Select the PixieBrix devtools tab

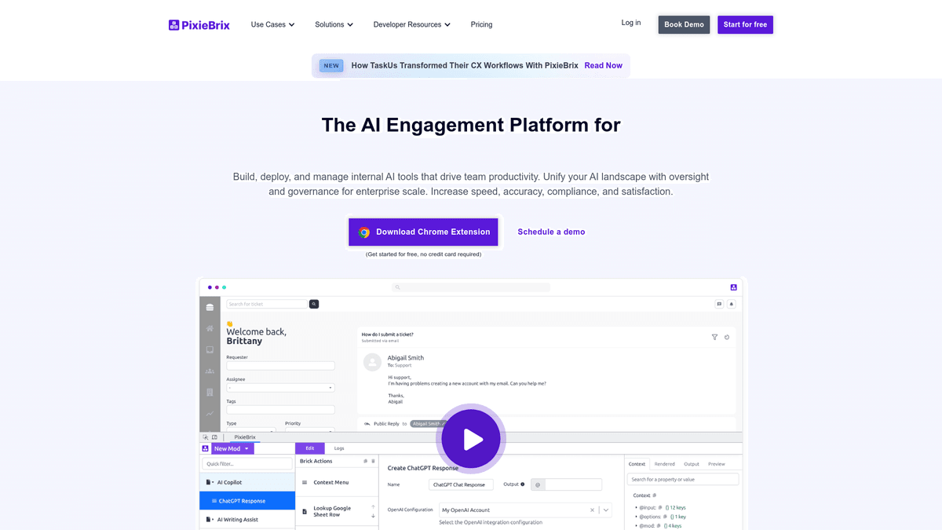245,437
